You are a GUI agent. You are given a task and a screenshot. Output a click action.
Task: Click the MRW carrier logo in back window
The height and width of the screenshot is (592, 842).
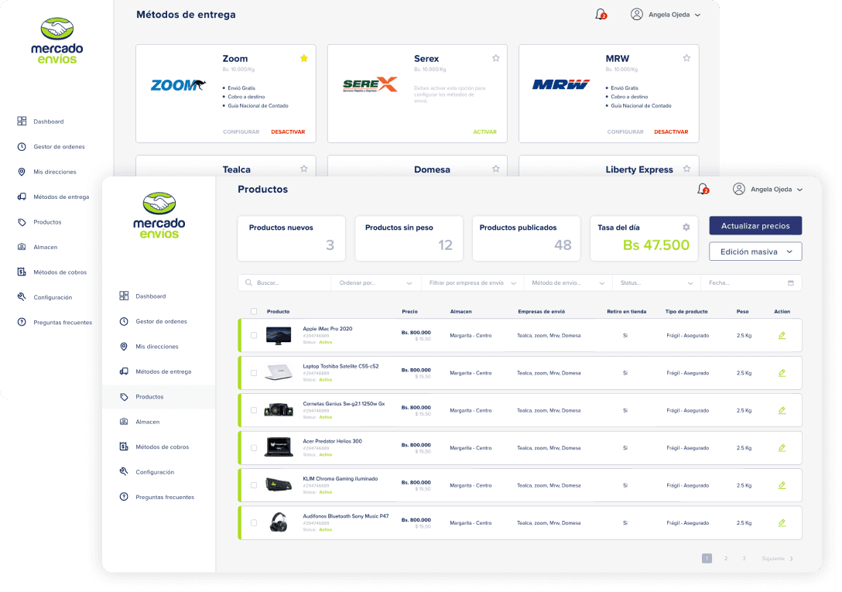(x=561, y=85)
